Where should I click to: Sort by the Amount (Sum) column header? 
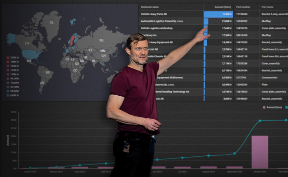tap(223, 7)
